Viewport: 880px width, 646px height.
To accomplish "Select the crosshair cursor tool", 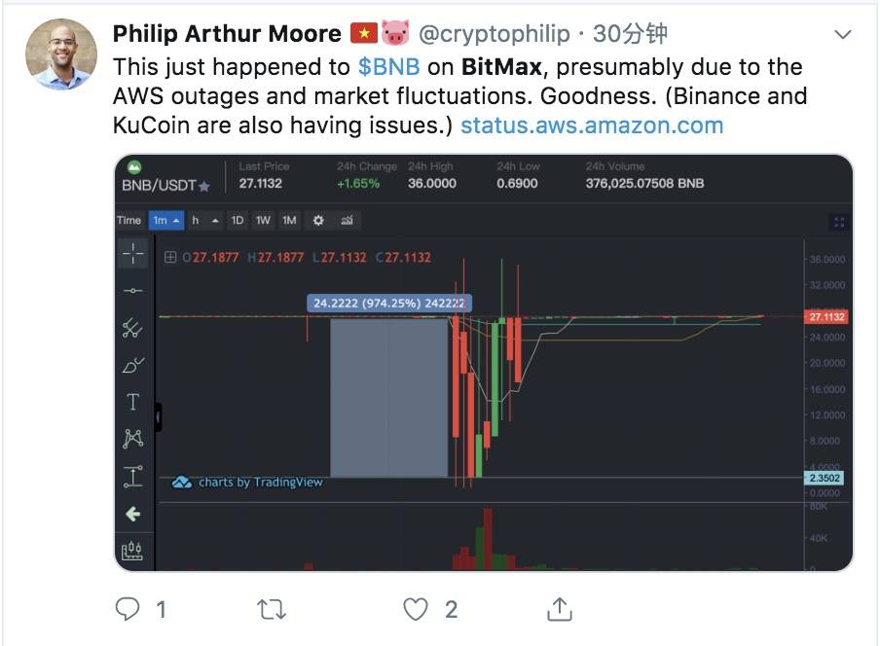I will pos(133,254).
